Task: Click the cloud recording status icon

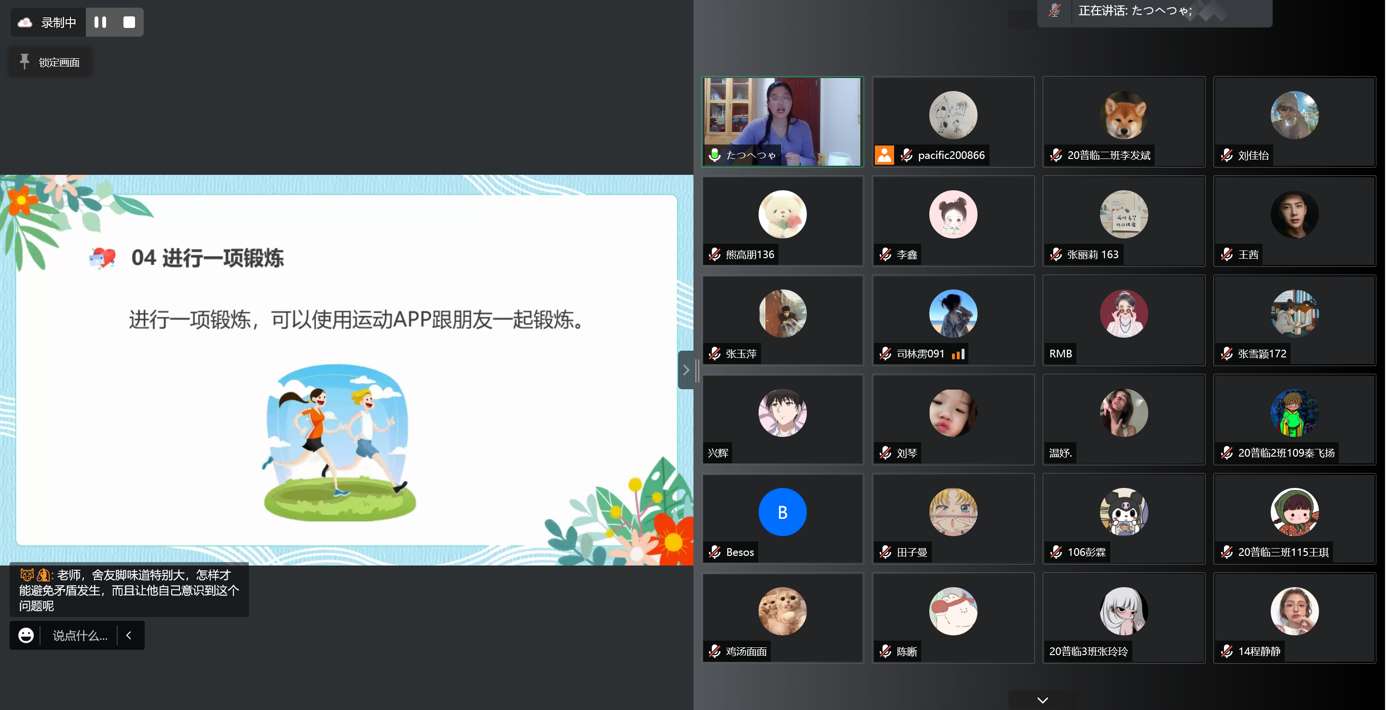Action: click(25, 23)
